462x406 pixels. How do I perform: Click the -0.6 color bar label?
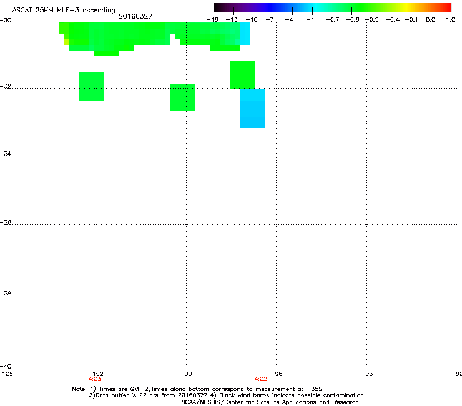(352, 20)
